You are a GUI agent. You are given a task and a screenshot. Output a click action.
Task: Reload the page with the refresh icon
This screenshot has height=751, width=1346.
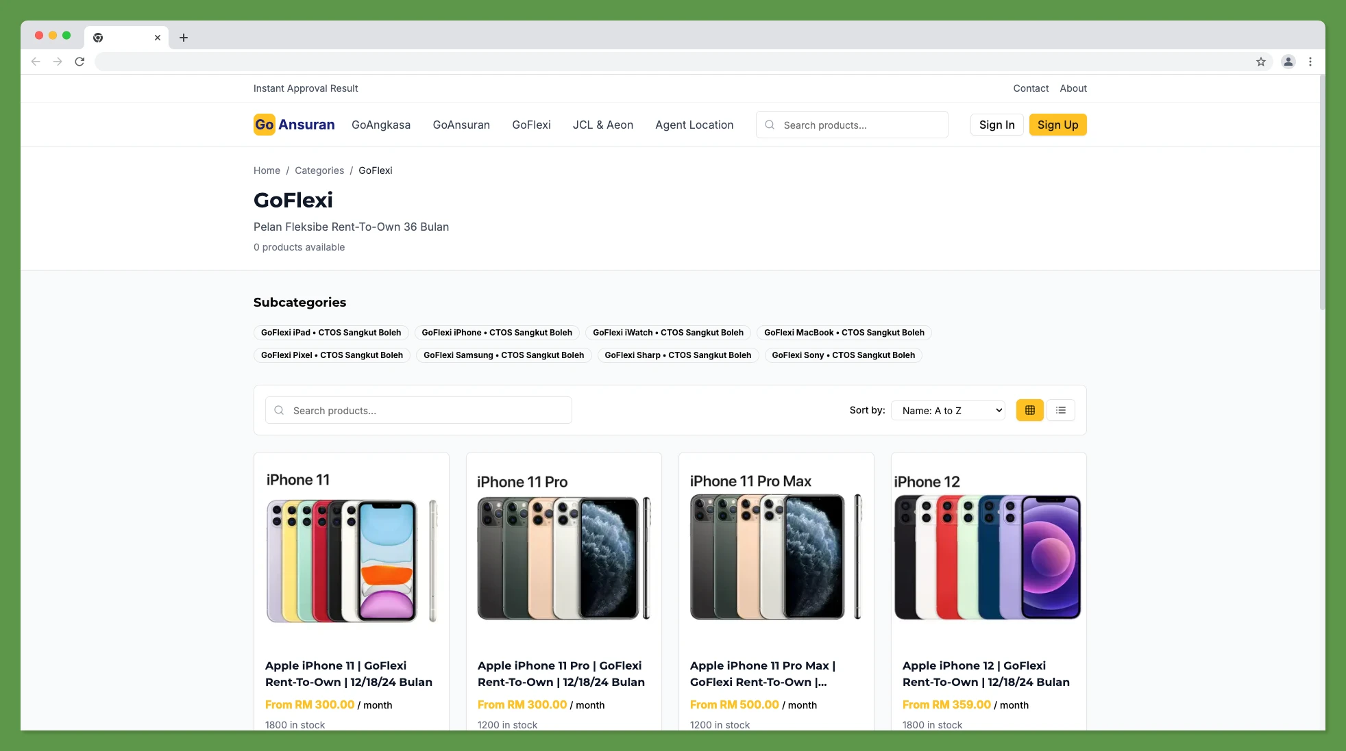click(79, 62)
